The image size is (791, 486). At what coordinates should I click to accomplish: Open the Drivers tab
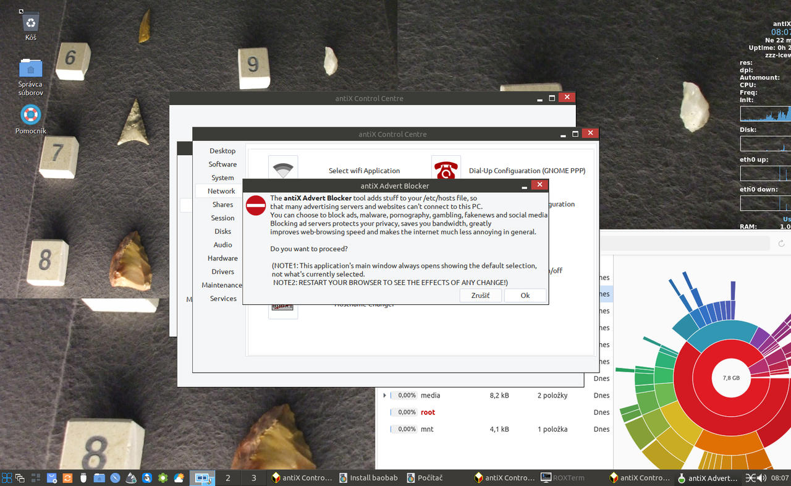[x=222, y=272]
